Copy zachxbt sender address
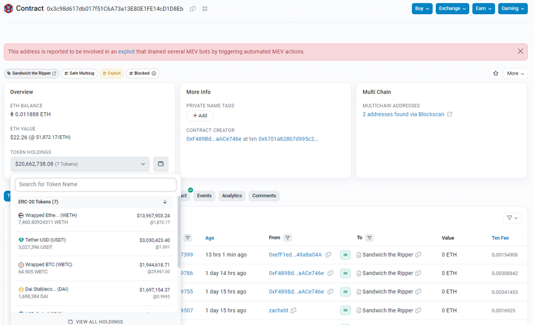The image size is (534, 325). click(293, 310)
